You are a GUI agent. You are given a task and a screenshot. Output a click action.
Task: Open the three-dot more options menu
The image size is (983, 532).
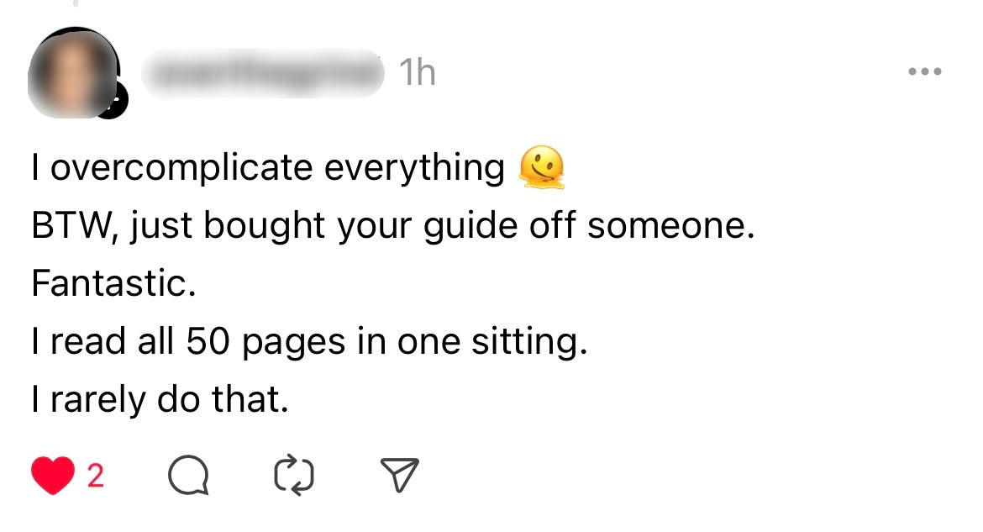pyautogui.click(x=925, y=72)
